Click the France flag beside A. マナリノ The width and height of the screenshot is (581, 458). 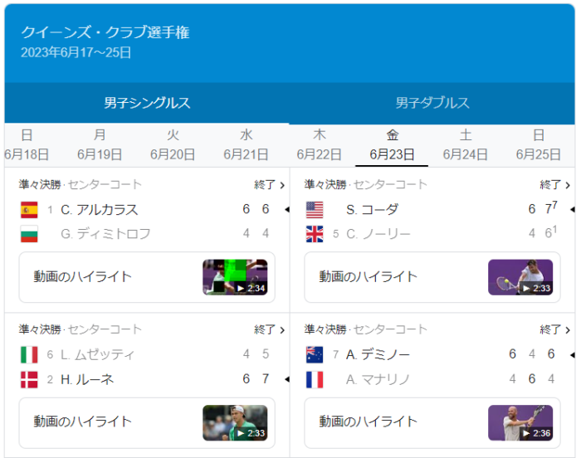coord(315,379)
